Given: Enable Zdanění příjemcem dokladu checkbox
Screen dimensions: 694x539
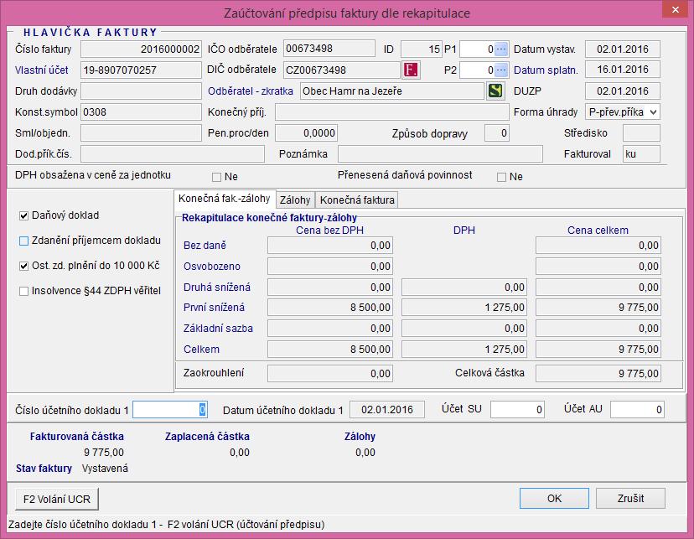Looking at the screenshot, I should pos(24,241).
